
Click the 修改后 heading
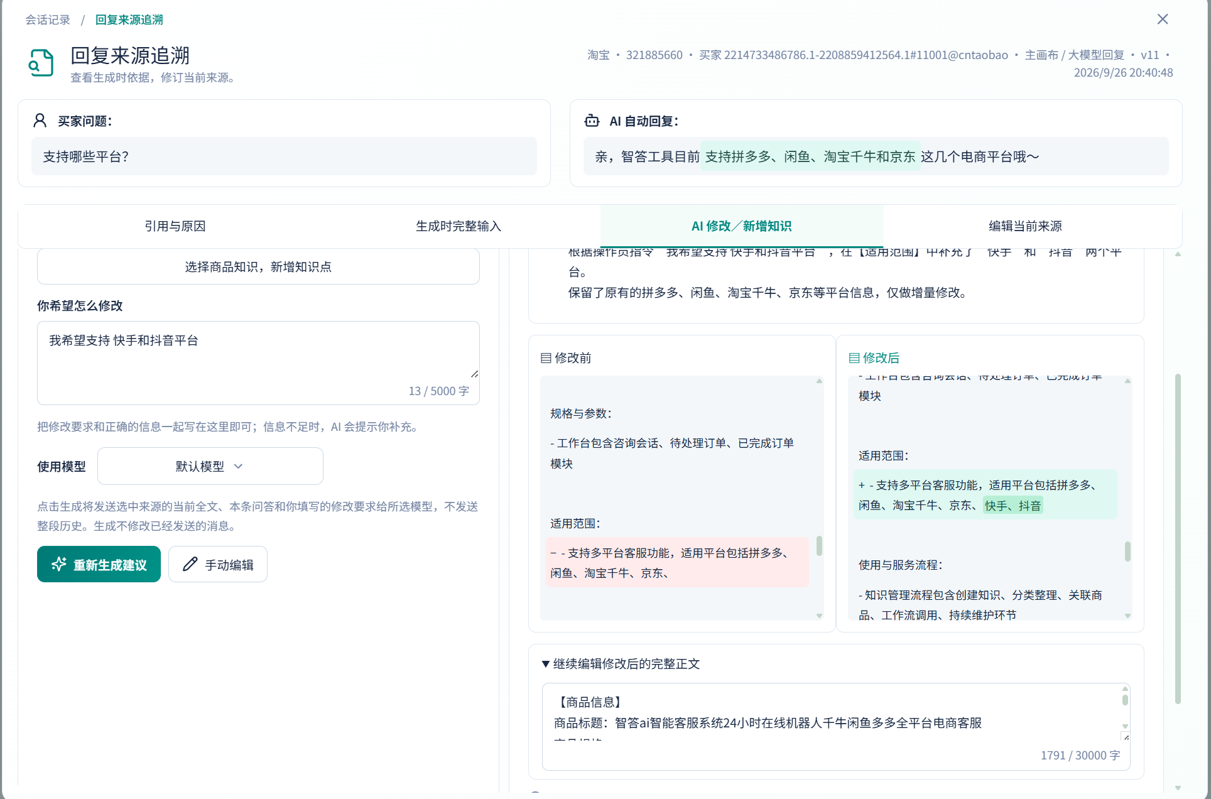(881, 358)
